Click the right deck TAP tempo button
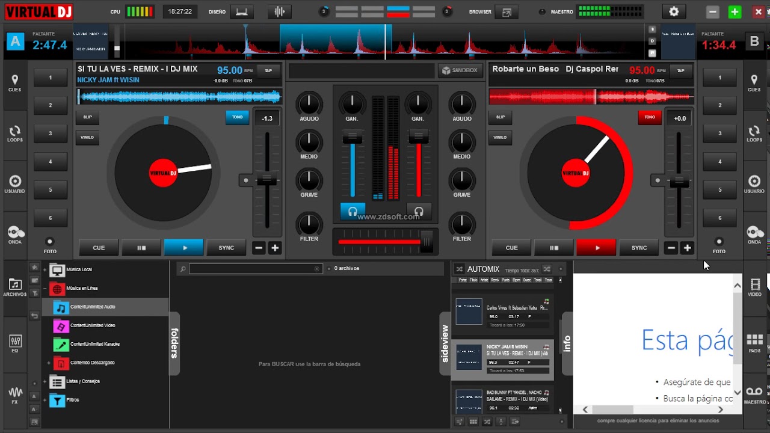Image resolution: width=770 pixels, height=433 pixels. 681,71
